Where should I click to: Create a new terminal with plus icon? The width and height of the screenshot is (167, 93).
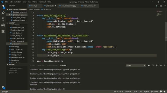149,65
